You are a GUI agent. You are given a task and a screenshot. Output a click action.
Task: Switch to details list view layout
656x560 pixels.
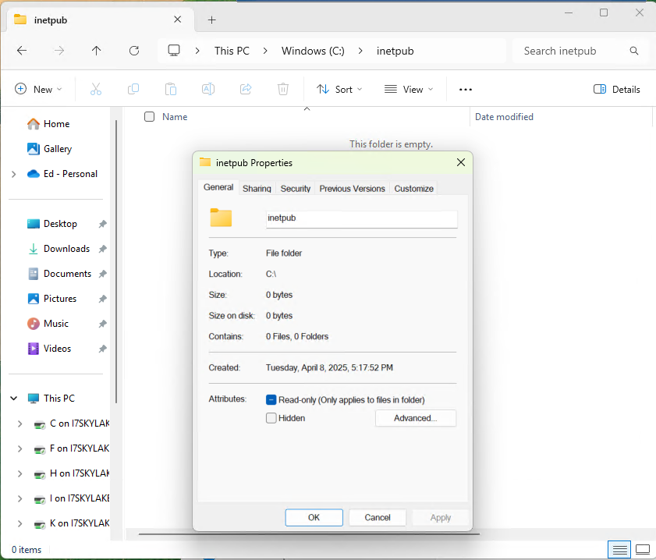point(619,549)
